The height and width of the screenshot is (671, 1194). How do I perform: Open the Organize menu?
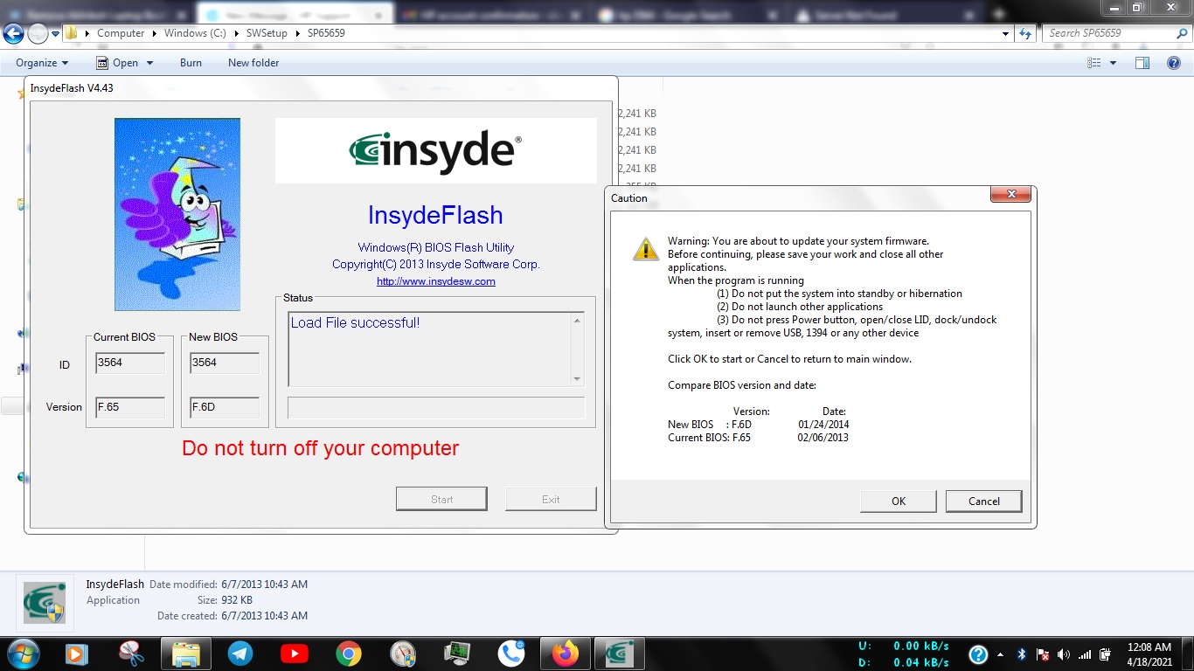pyautogui.click(x=42, y=63)
